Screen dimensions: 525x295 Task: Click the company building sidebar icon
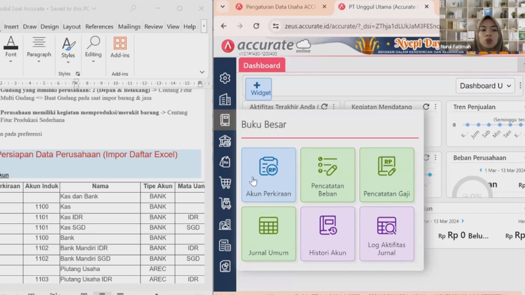click(x=225, y=99)
